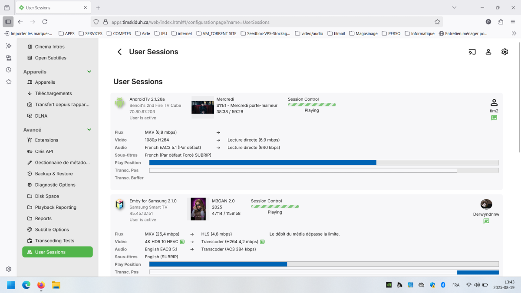
Task: Click the M3GAN 2.0 poster thumbnail
Action: coord(198,209)
